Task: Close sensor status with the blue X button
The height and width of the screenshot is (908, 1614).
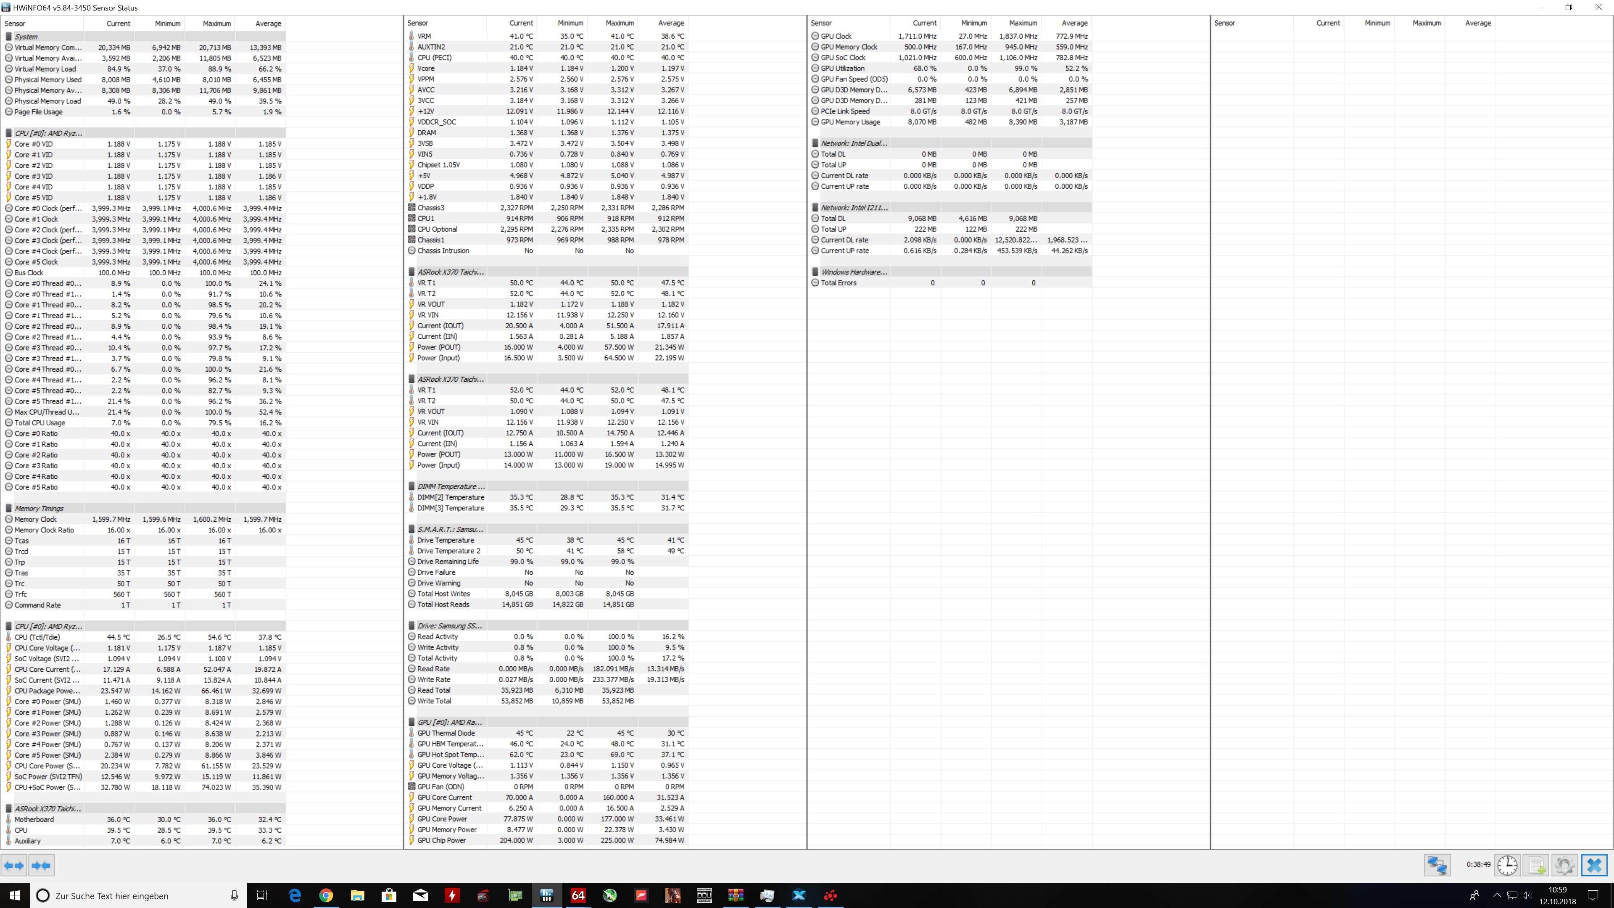Action: tap(1595, 866)
